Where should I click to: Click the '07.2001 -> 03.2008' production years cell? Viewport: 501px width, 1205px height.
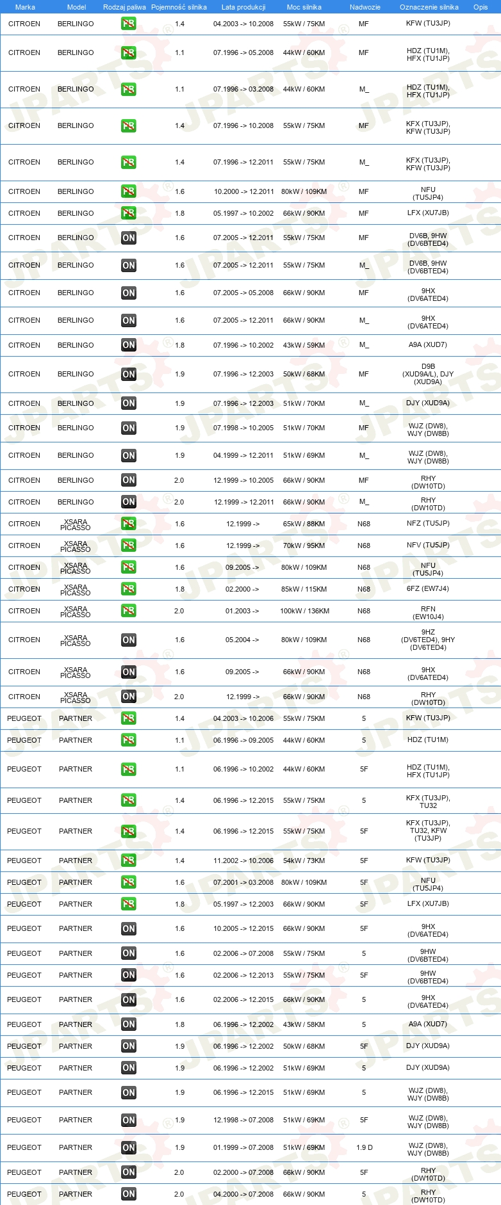243,882
